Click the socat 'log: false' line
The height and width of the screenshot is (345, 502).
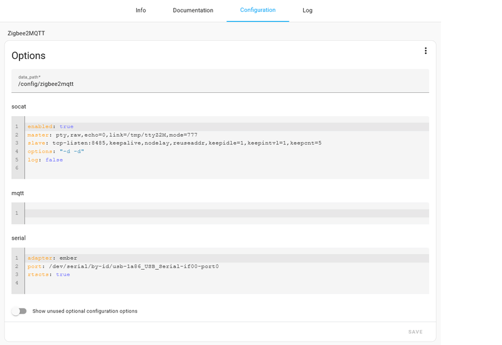[x=227, y=160]
